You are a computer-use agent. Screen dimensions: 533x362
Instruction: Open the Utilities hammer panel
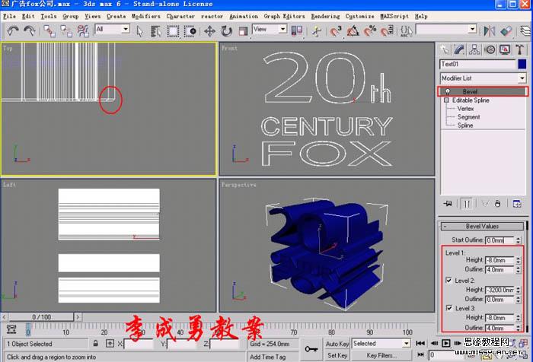519,49
